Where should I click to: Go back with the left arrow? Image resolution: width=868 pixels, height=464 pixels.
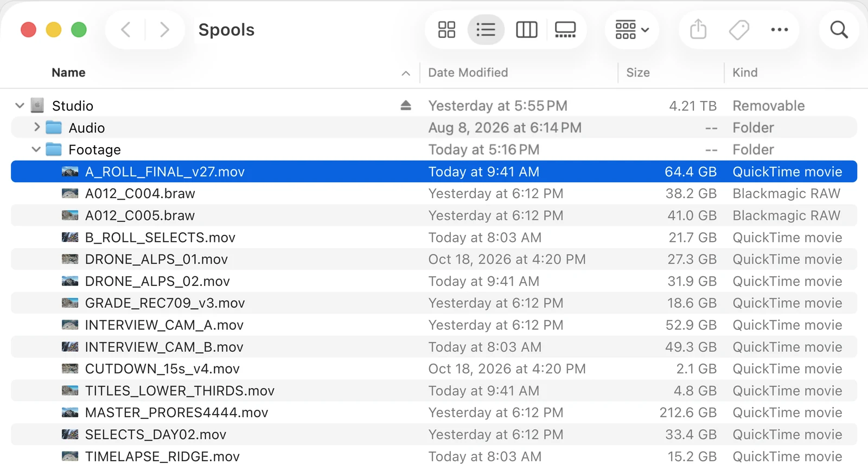click(x=125, y=29)
